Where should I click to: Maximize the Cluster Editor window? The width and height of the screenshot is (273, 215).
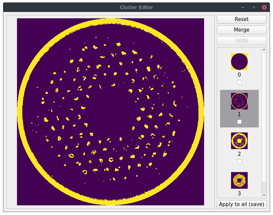tap(253, 7)
